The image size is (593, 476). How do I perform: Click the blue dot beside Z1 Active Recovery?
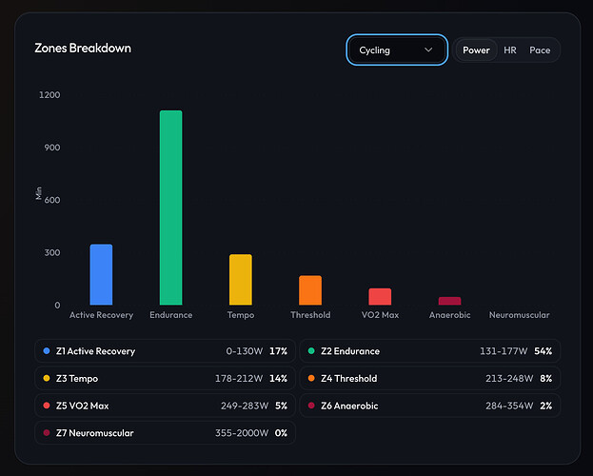tap(47, 350)
